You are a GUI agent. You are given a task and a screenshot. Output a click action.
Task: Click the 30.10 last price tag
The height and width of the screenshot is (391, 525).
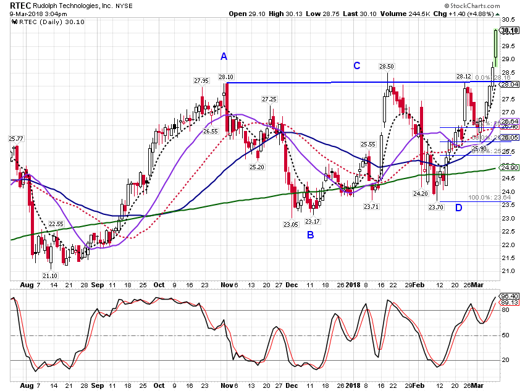point(510,30)
